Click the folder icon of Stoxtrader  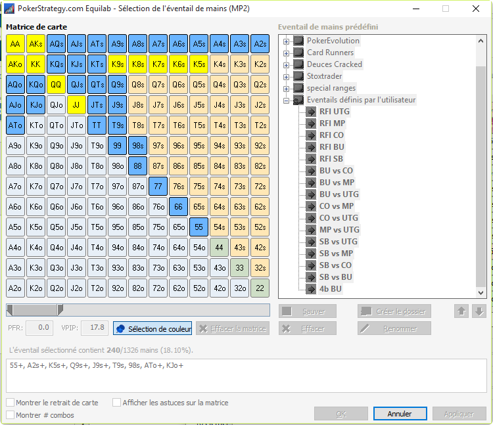(x=298, y=76)
